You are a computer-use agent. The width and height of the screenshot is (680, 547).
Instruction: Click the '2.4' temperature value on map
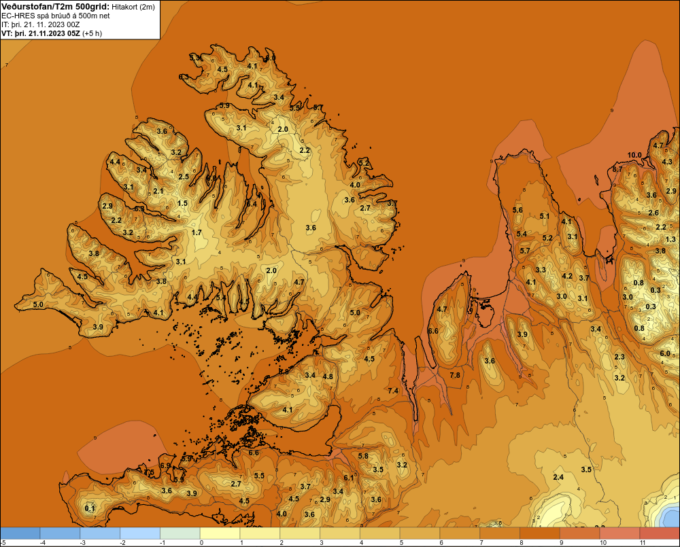coord(558,477)
